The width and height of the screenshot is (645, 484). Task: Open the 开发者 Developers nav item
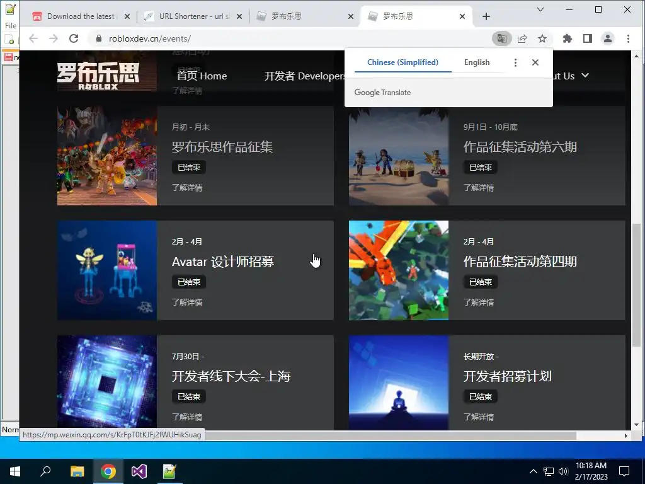[305, 76]
